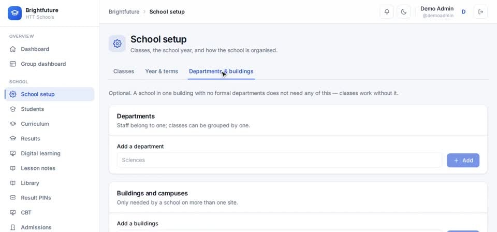Viewport: 497px width, 232px height.
Task: Click the Lesson notes book icon
Action: point(12,168)
